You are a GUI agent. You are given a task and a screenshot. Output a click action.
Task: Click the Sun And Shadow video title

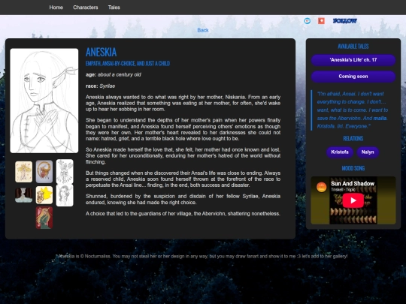point(353,184)
